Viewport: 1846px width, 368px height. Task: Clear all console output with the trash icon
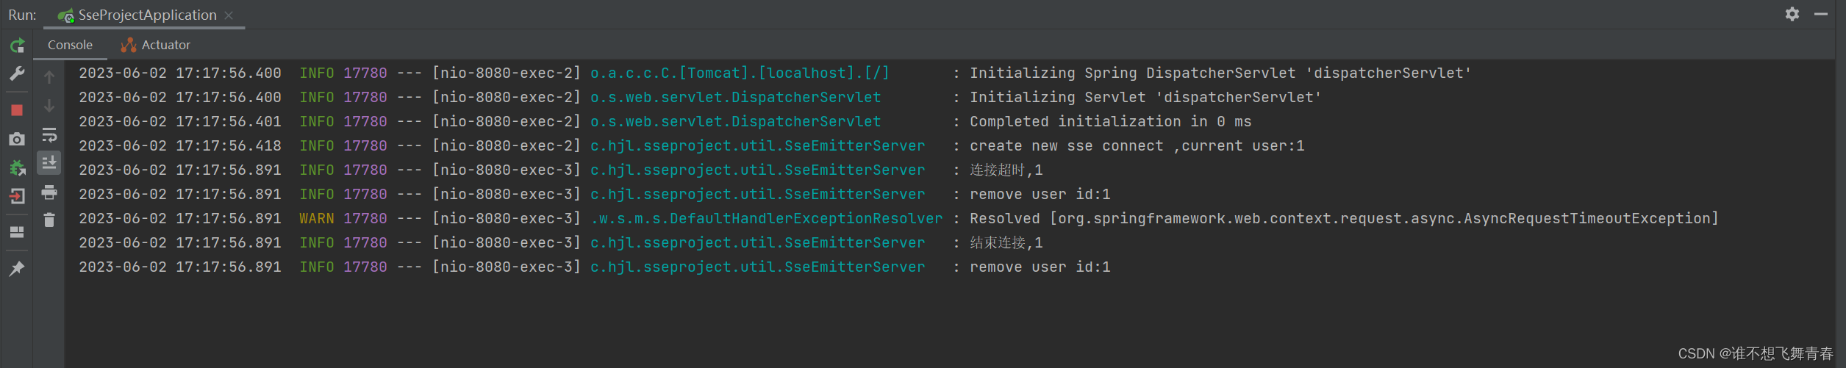(x=49, y=220)
